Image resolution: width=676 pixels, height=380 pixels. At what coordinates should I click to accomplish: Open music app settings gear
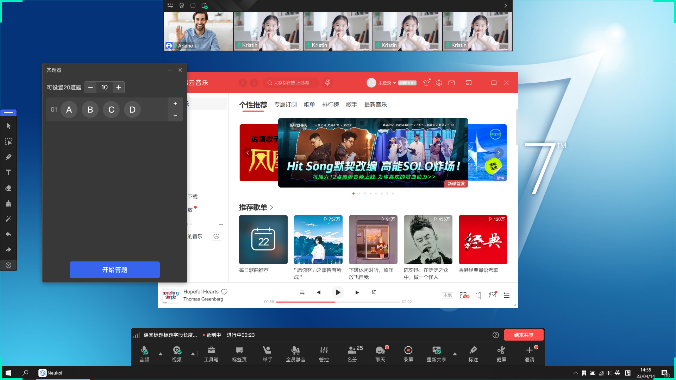(439, 83)
